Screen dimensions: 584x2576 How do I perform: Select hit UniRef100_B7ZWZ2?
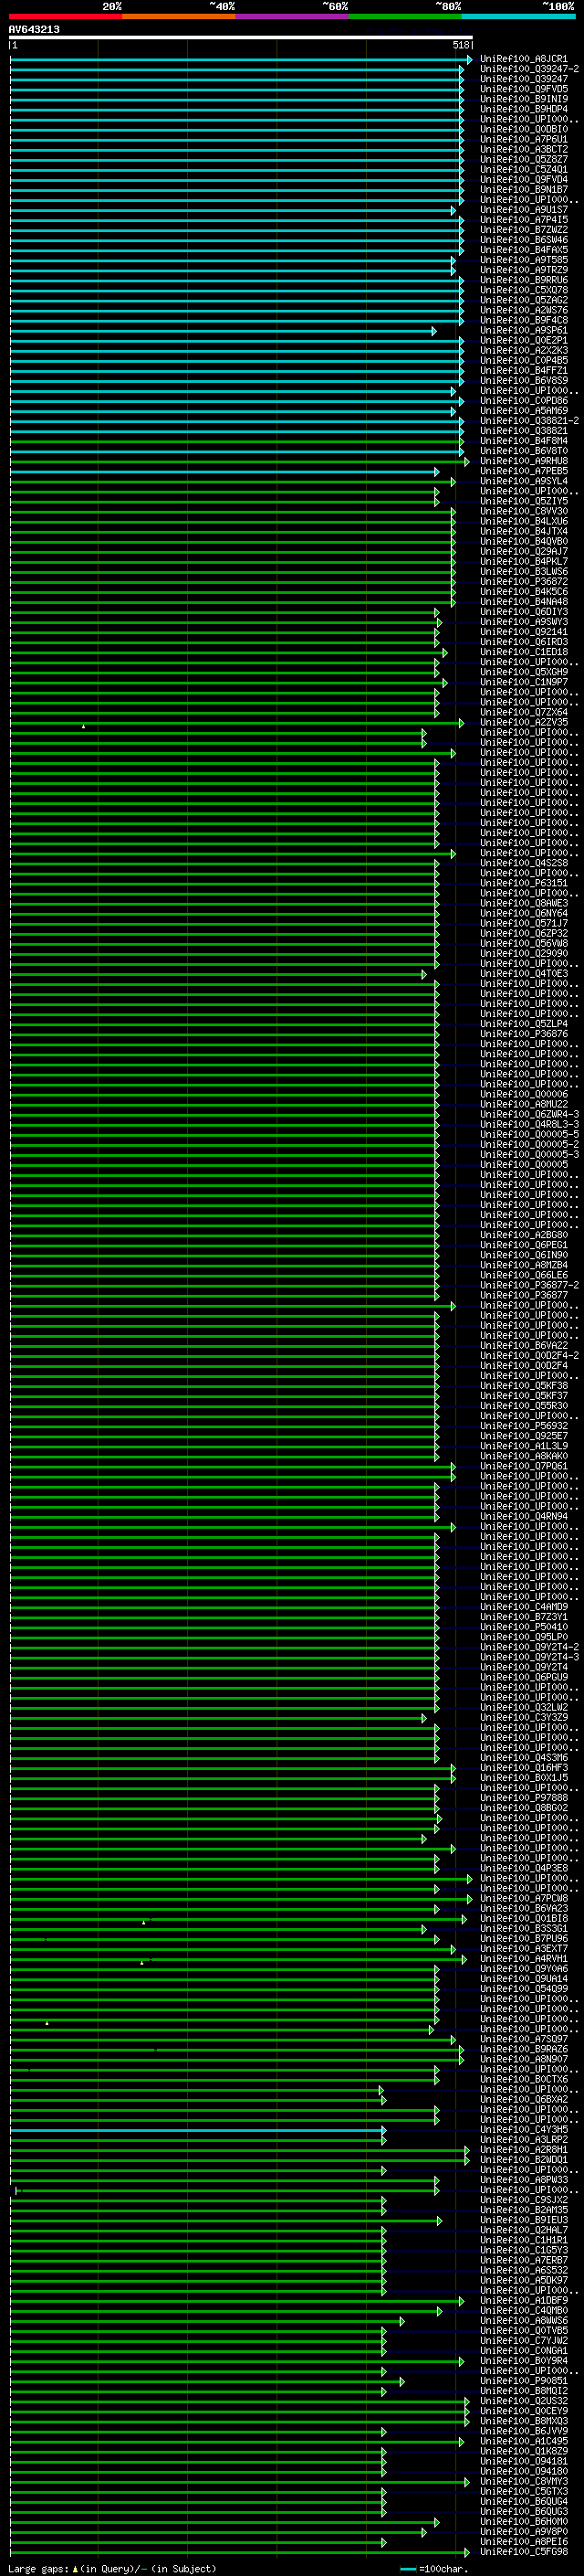(x=523, y=230)
